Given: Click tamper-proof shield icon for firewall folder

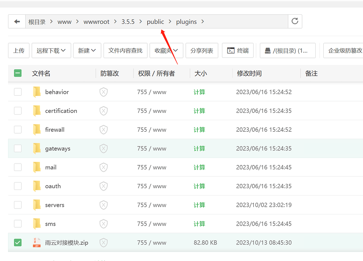Looking at the screenshot, I should pos(103,130).
